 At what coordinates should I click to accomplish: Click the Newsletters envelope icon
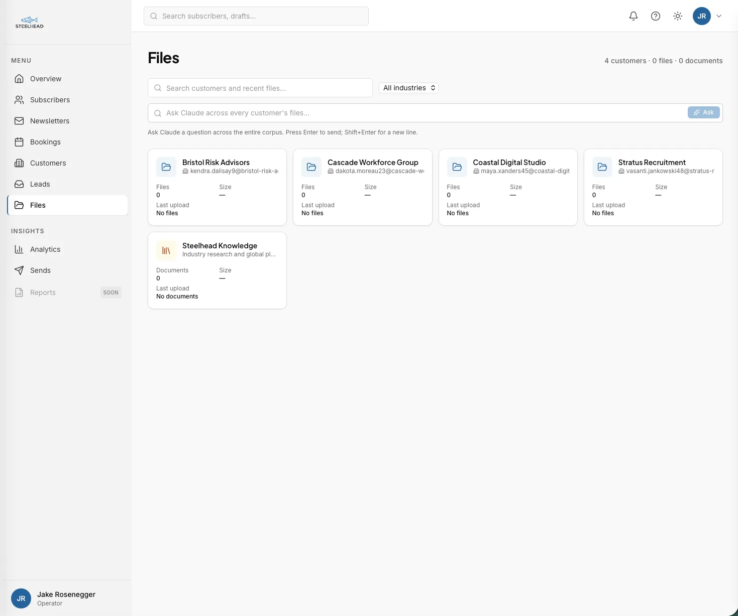coord(19,121)
